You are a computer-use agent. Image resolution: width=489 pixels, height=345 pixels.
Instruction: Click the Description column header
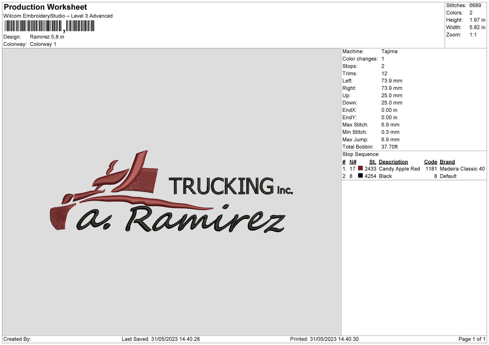(393, 162)
